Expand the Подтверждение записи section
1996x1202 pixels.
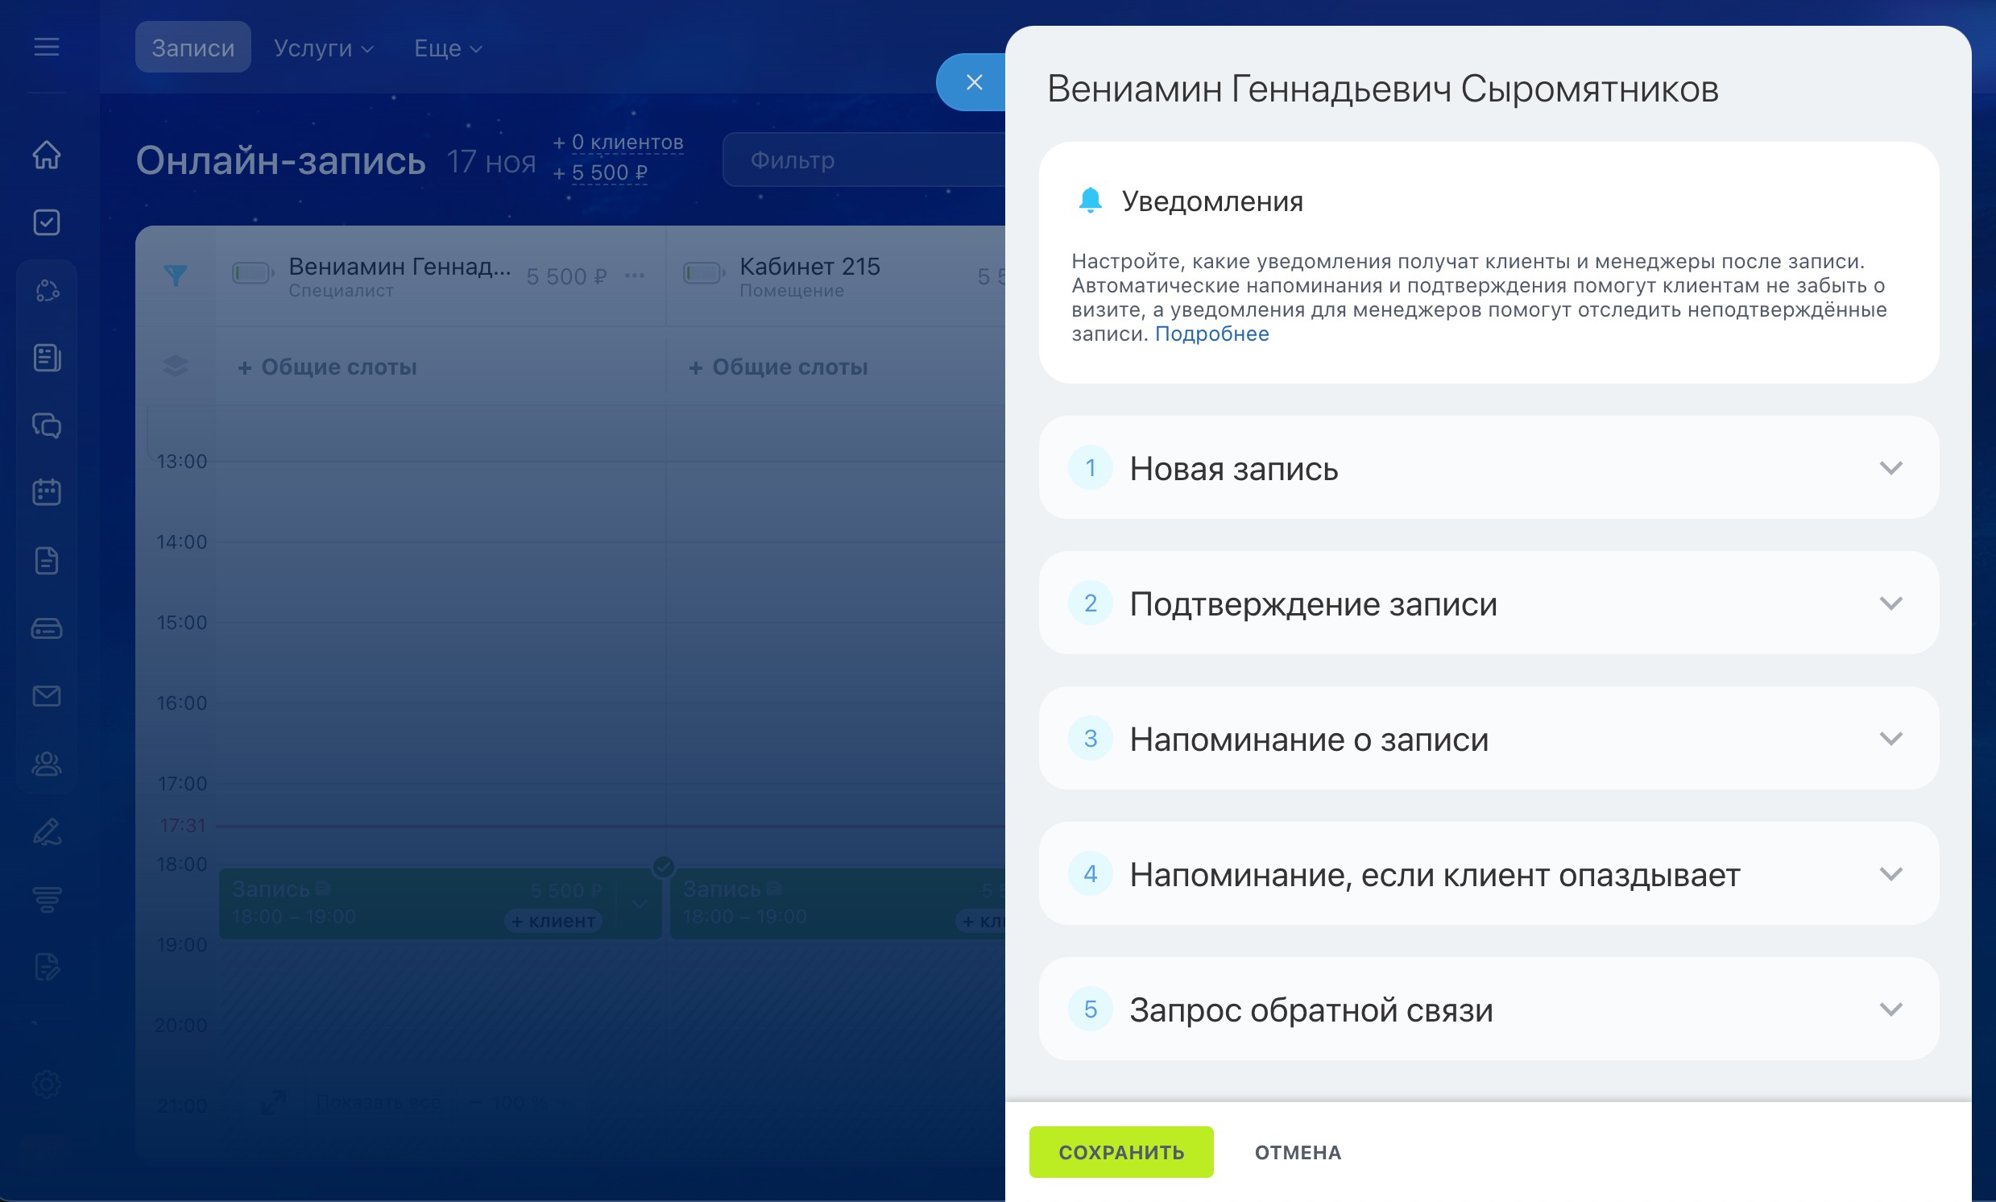coord(1890,603)
